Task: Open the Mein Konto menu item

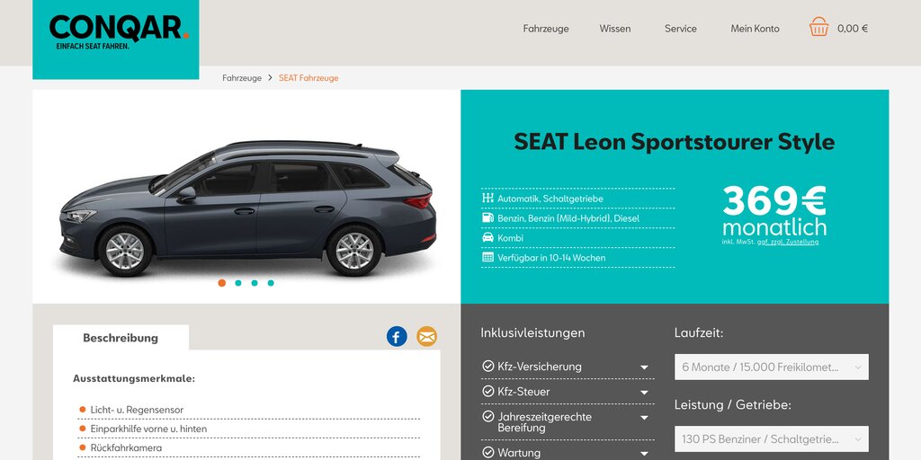Action: point(755,29)
